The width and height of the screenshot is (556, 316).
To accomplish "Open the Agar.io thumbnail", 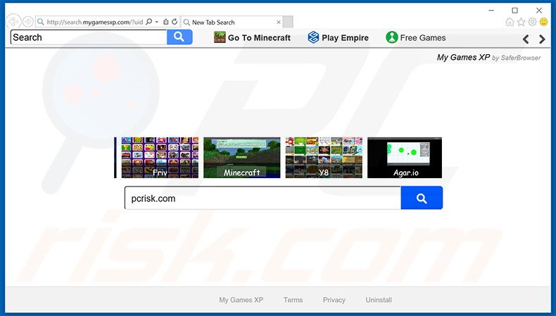I will (x=405, y=158).
